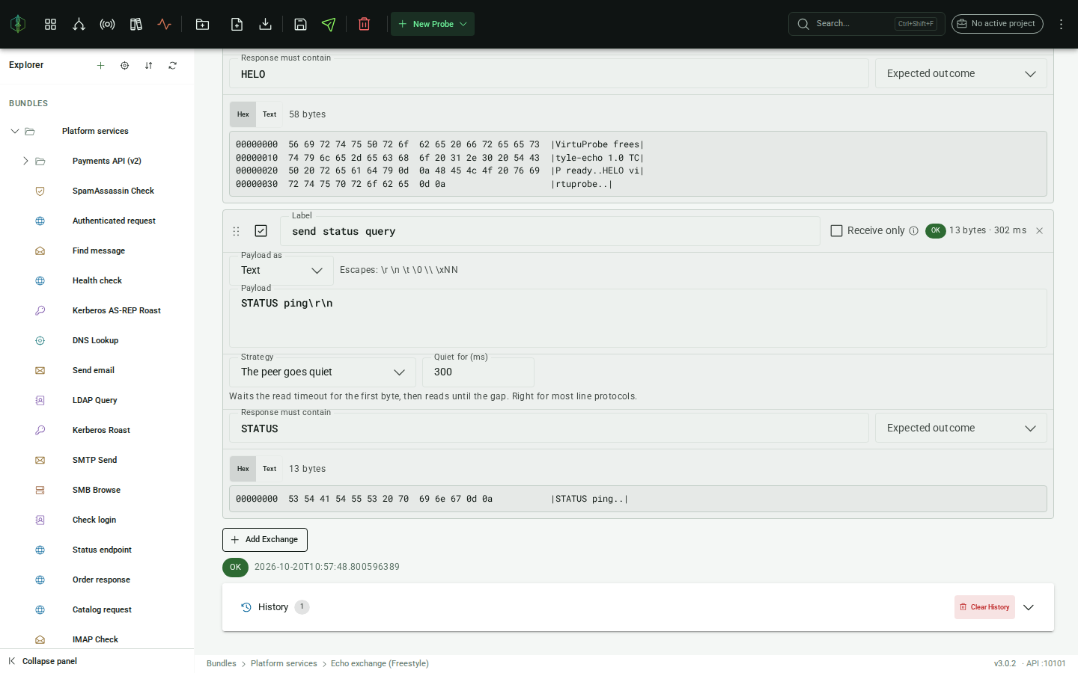Screen dimensions: 1078x673
Task: Open Expected outcome dropdown beside STATUS
Action: point(961,428)
